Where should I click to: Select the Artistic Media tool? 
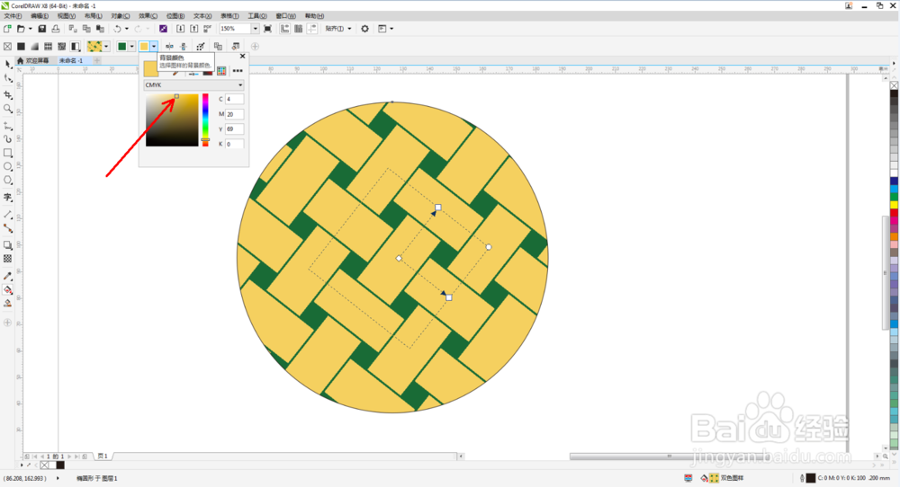[8, 138]
